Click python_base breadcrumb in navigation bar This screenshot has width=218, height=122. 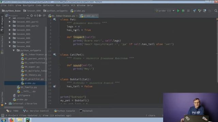(11, 11)
